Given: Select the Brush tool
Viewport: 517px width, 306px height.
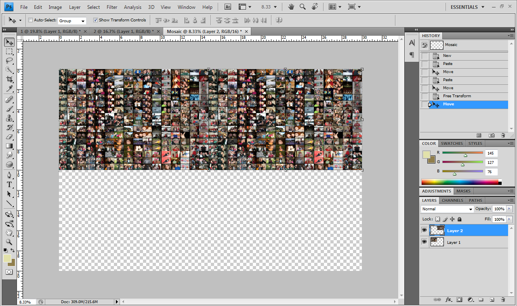Looking at the screenshot, I should pos(9,109).
